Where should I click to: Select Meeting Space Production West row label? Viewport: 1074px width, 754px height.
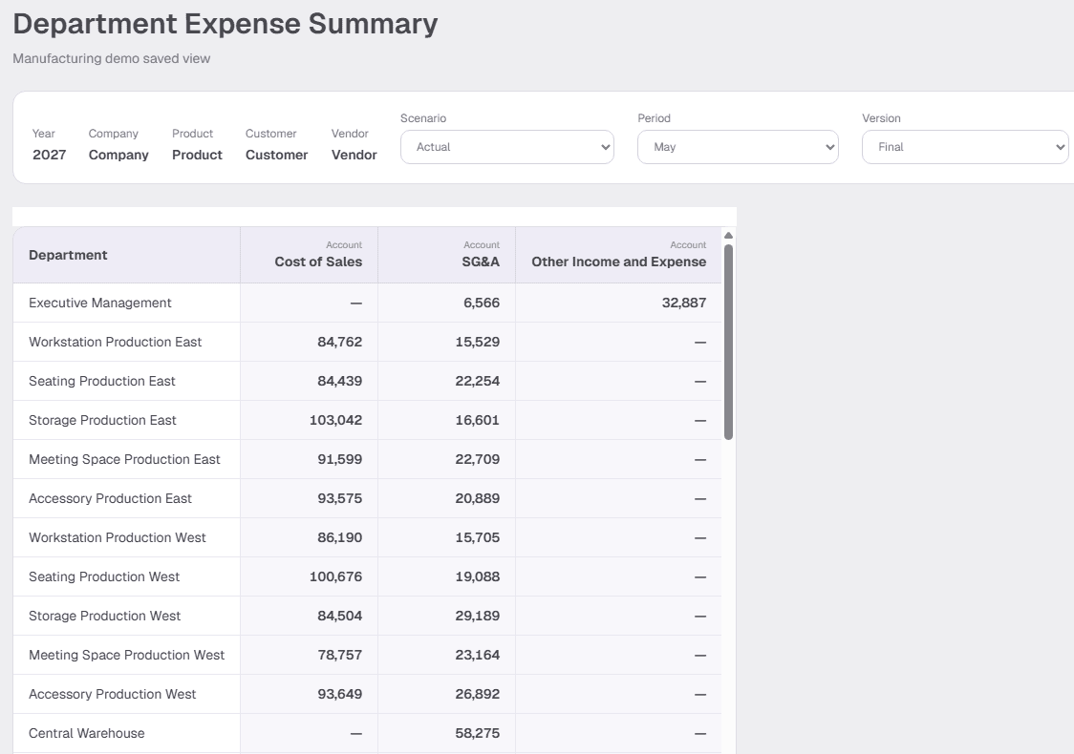pos(127,655)
